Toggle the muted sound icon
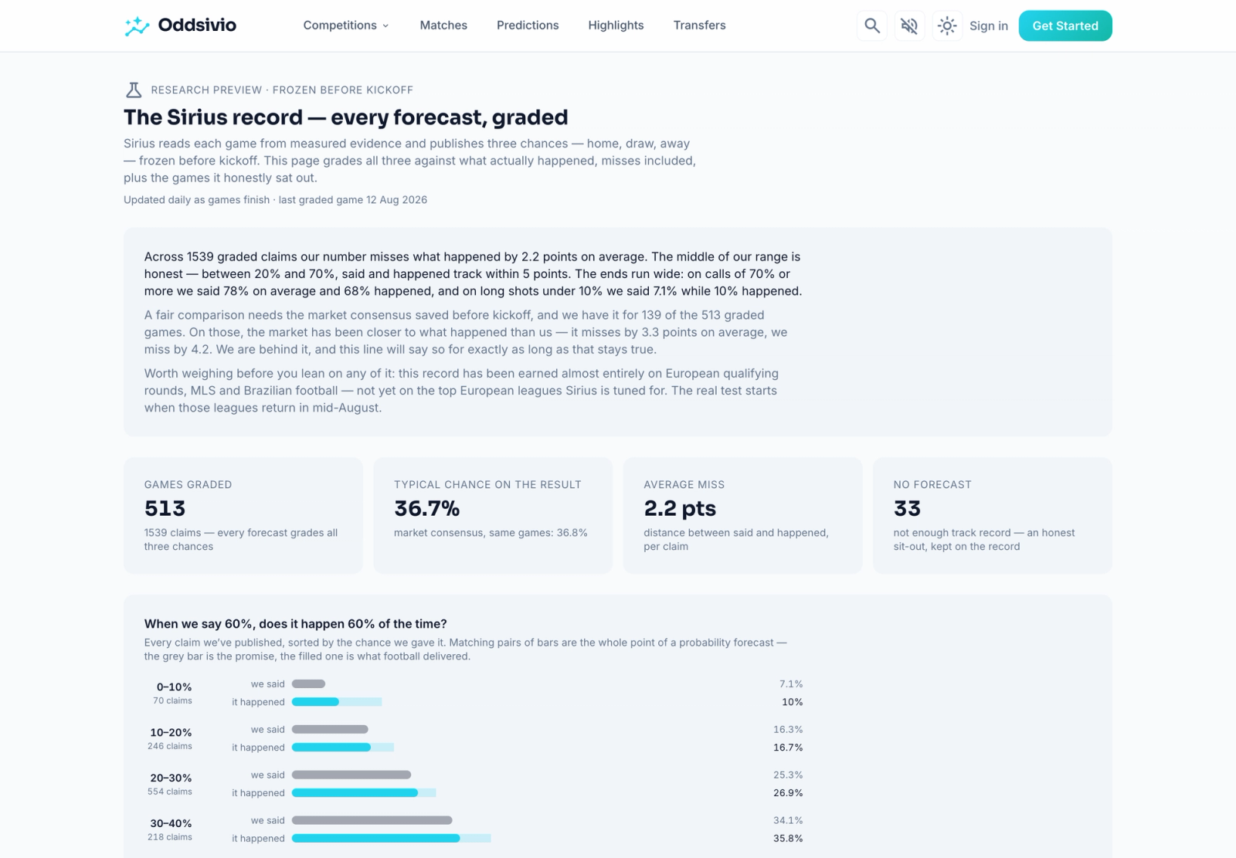1236x858 pixels. tap(909, 25)
